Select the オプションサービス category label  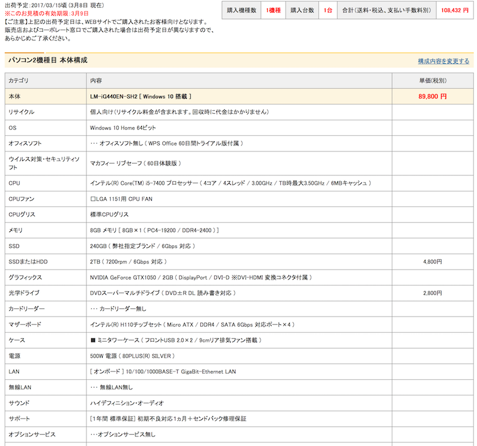[32, 435]
